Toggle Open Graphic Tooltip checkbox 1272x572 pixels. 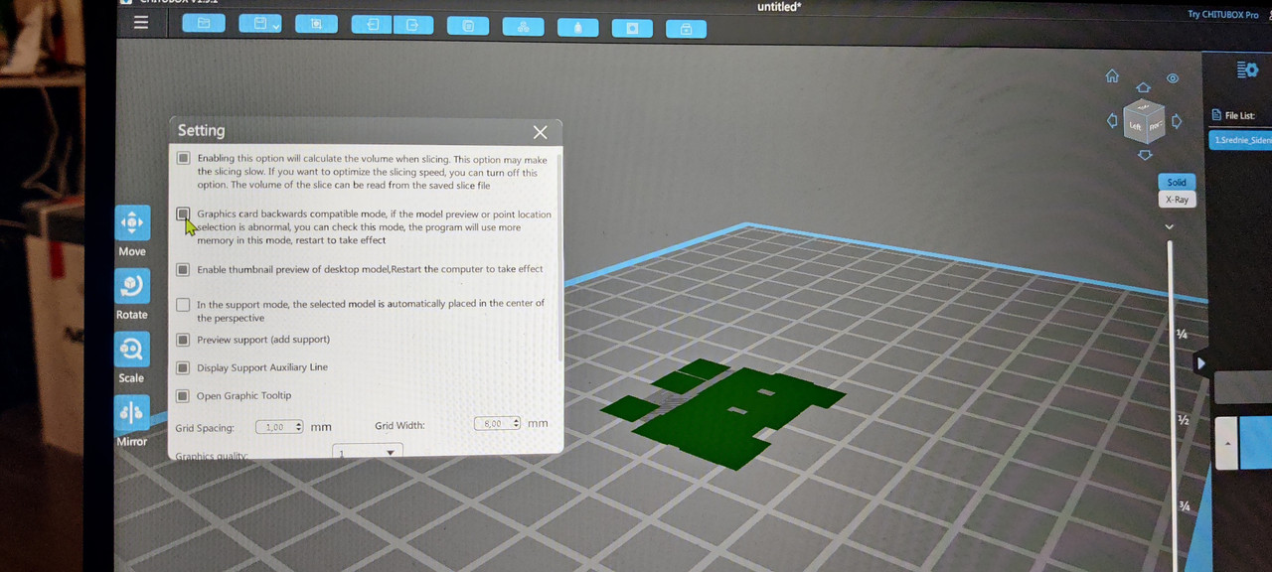coord(183,395)
